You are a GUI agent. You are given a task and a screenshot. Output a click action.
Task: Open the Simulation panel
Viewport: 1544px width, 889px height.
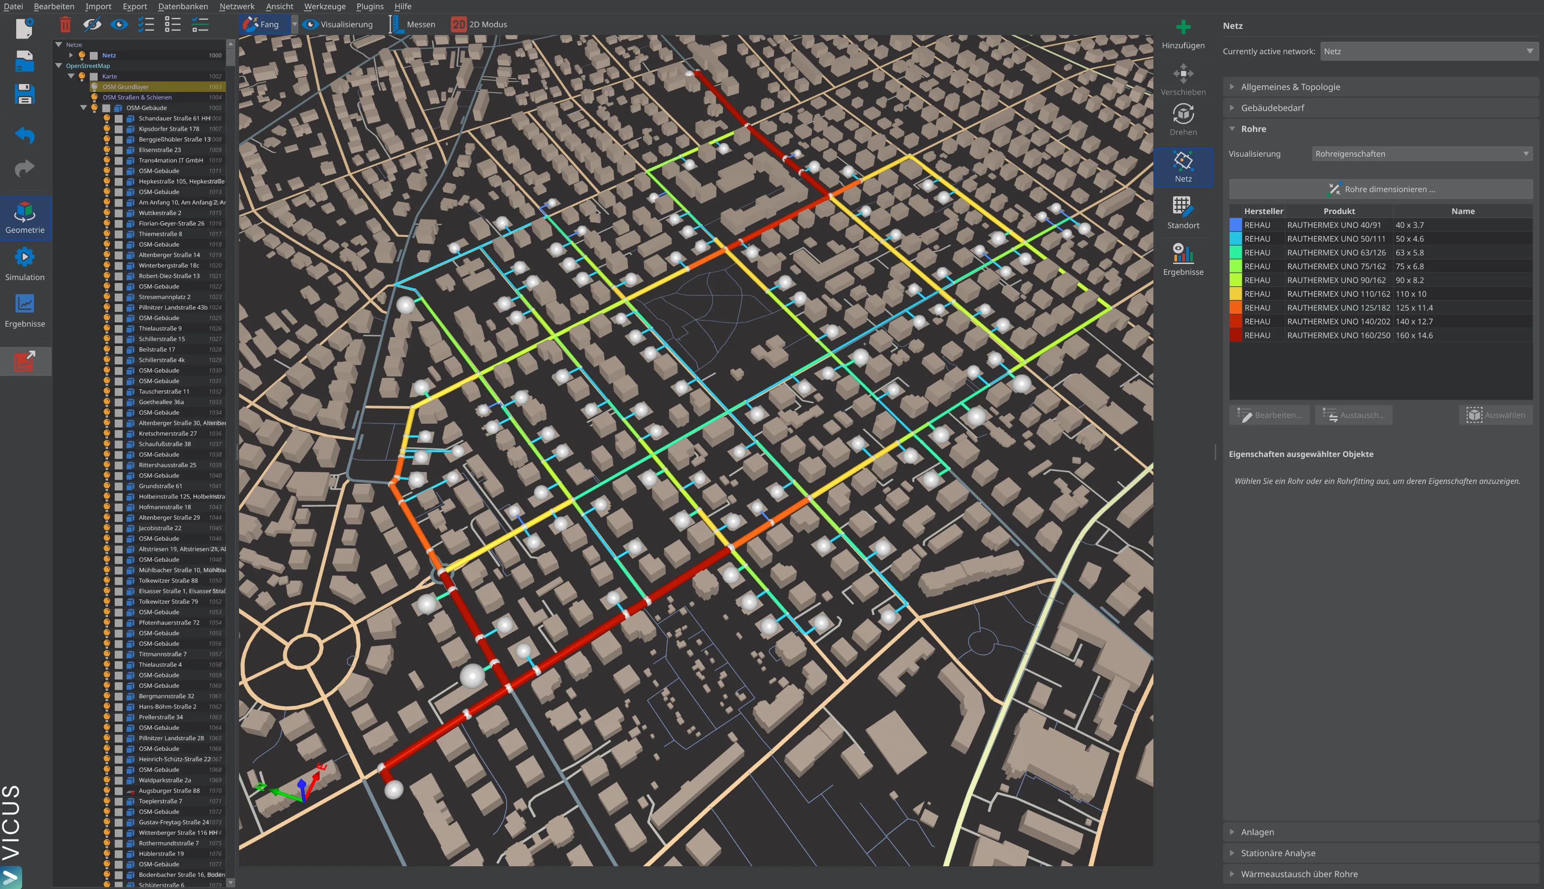(25, 263)
